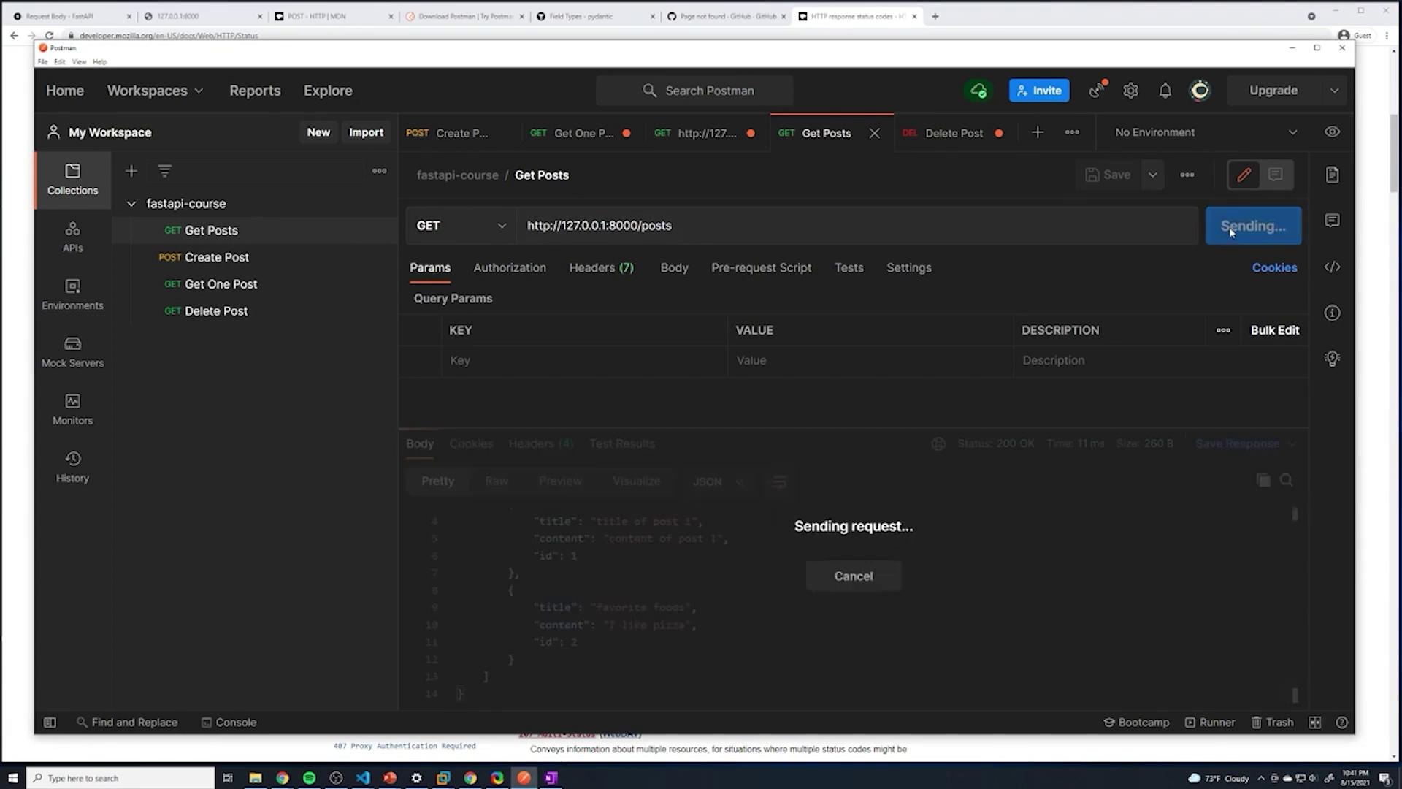The height and width of the screenshot is (789, 1402).
Task: Open the notifications bell
Action: (x=1165, y=91)
